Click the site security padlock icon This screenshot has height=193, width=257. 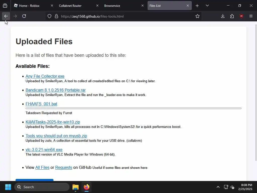(x=56, y=16)
